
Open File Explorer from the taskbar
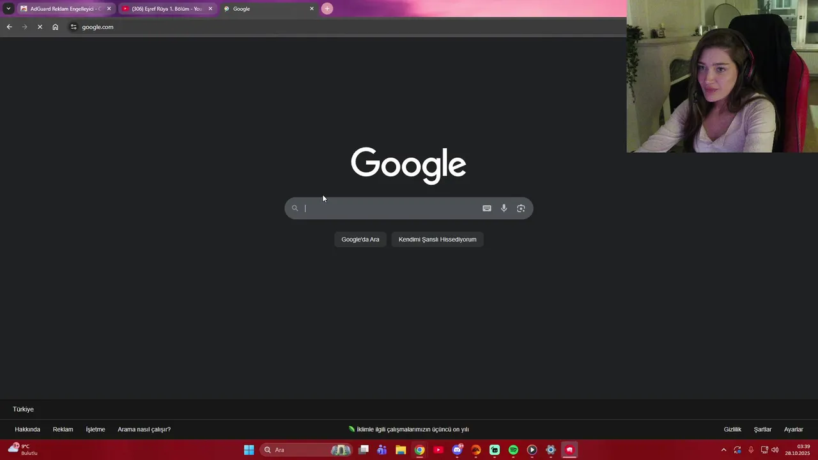tap(401, 450)
